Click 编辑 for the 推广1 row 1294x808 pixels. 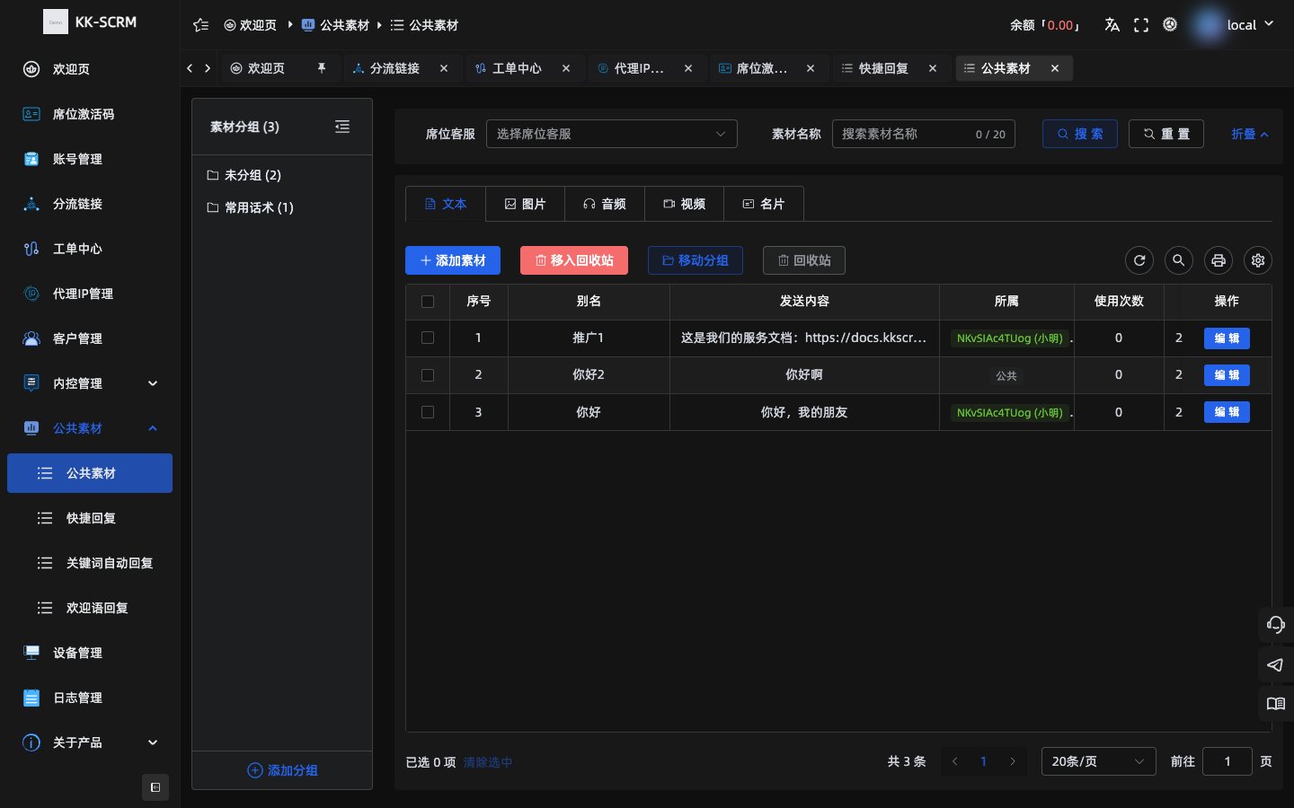(1227, 338)
